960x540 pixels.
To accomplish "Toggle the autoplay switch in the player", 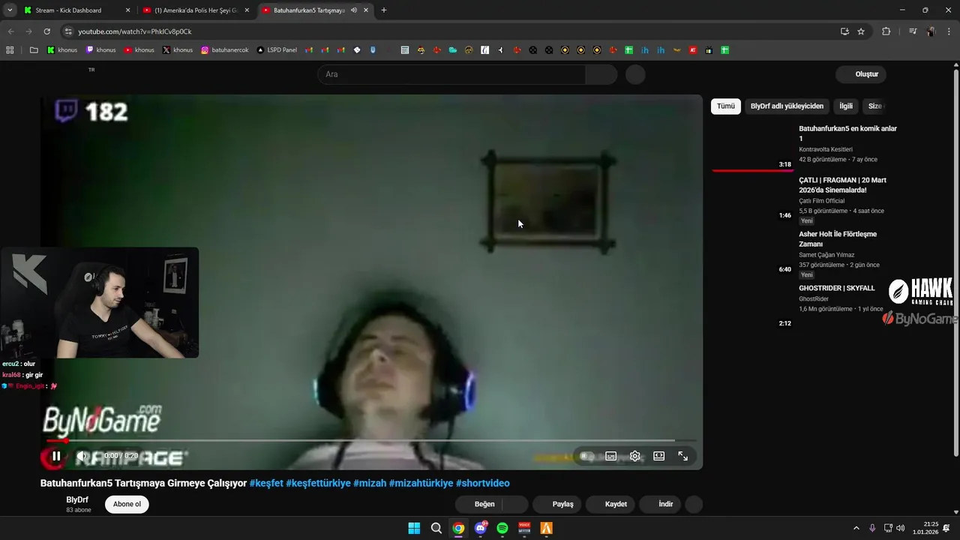I will coord(587,456).
